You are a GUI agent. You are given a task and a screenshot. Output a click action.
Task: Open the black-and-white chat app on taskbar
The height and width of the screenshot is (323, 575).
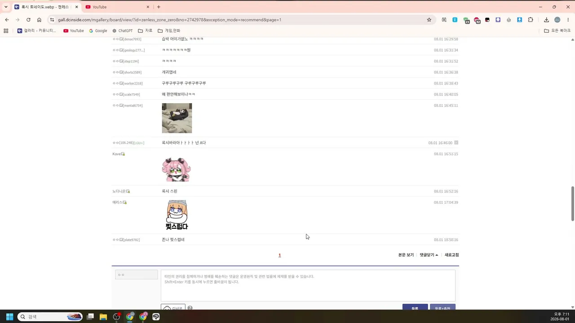point(156,317)
